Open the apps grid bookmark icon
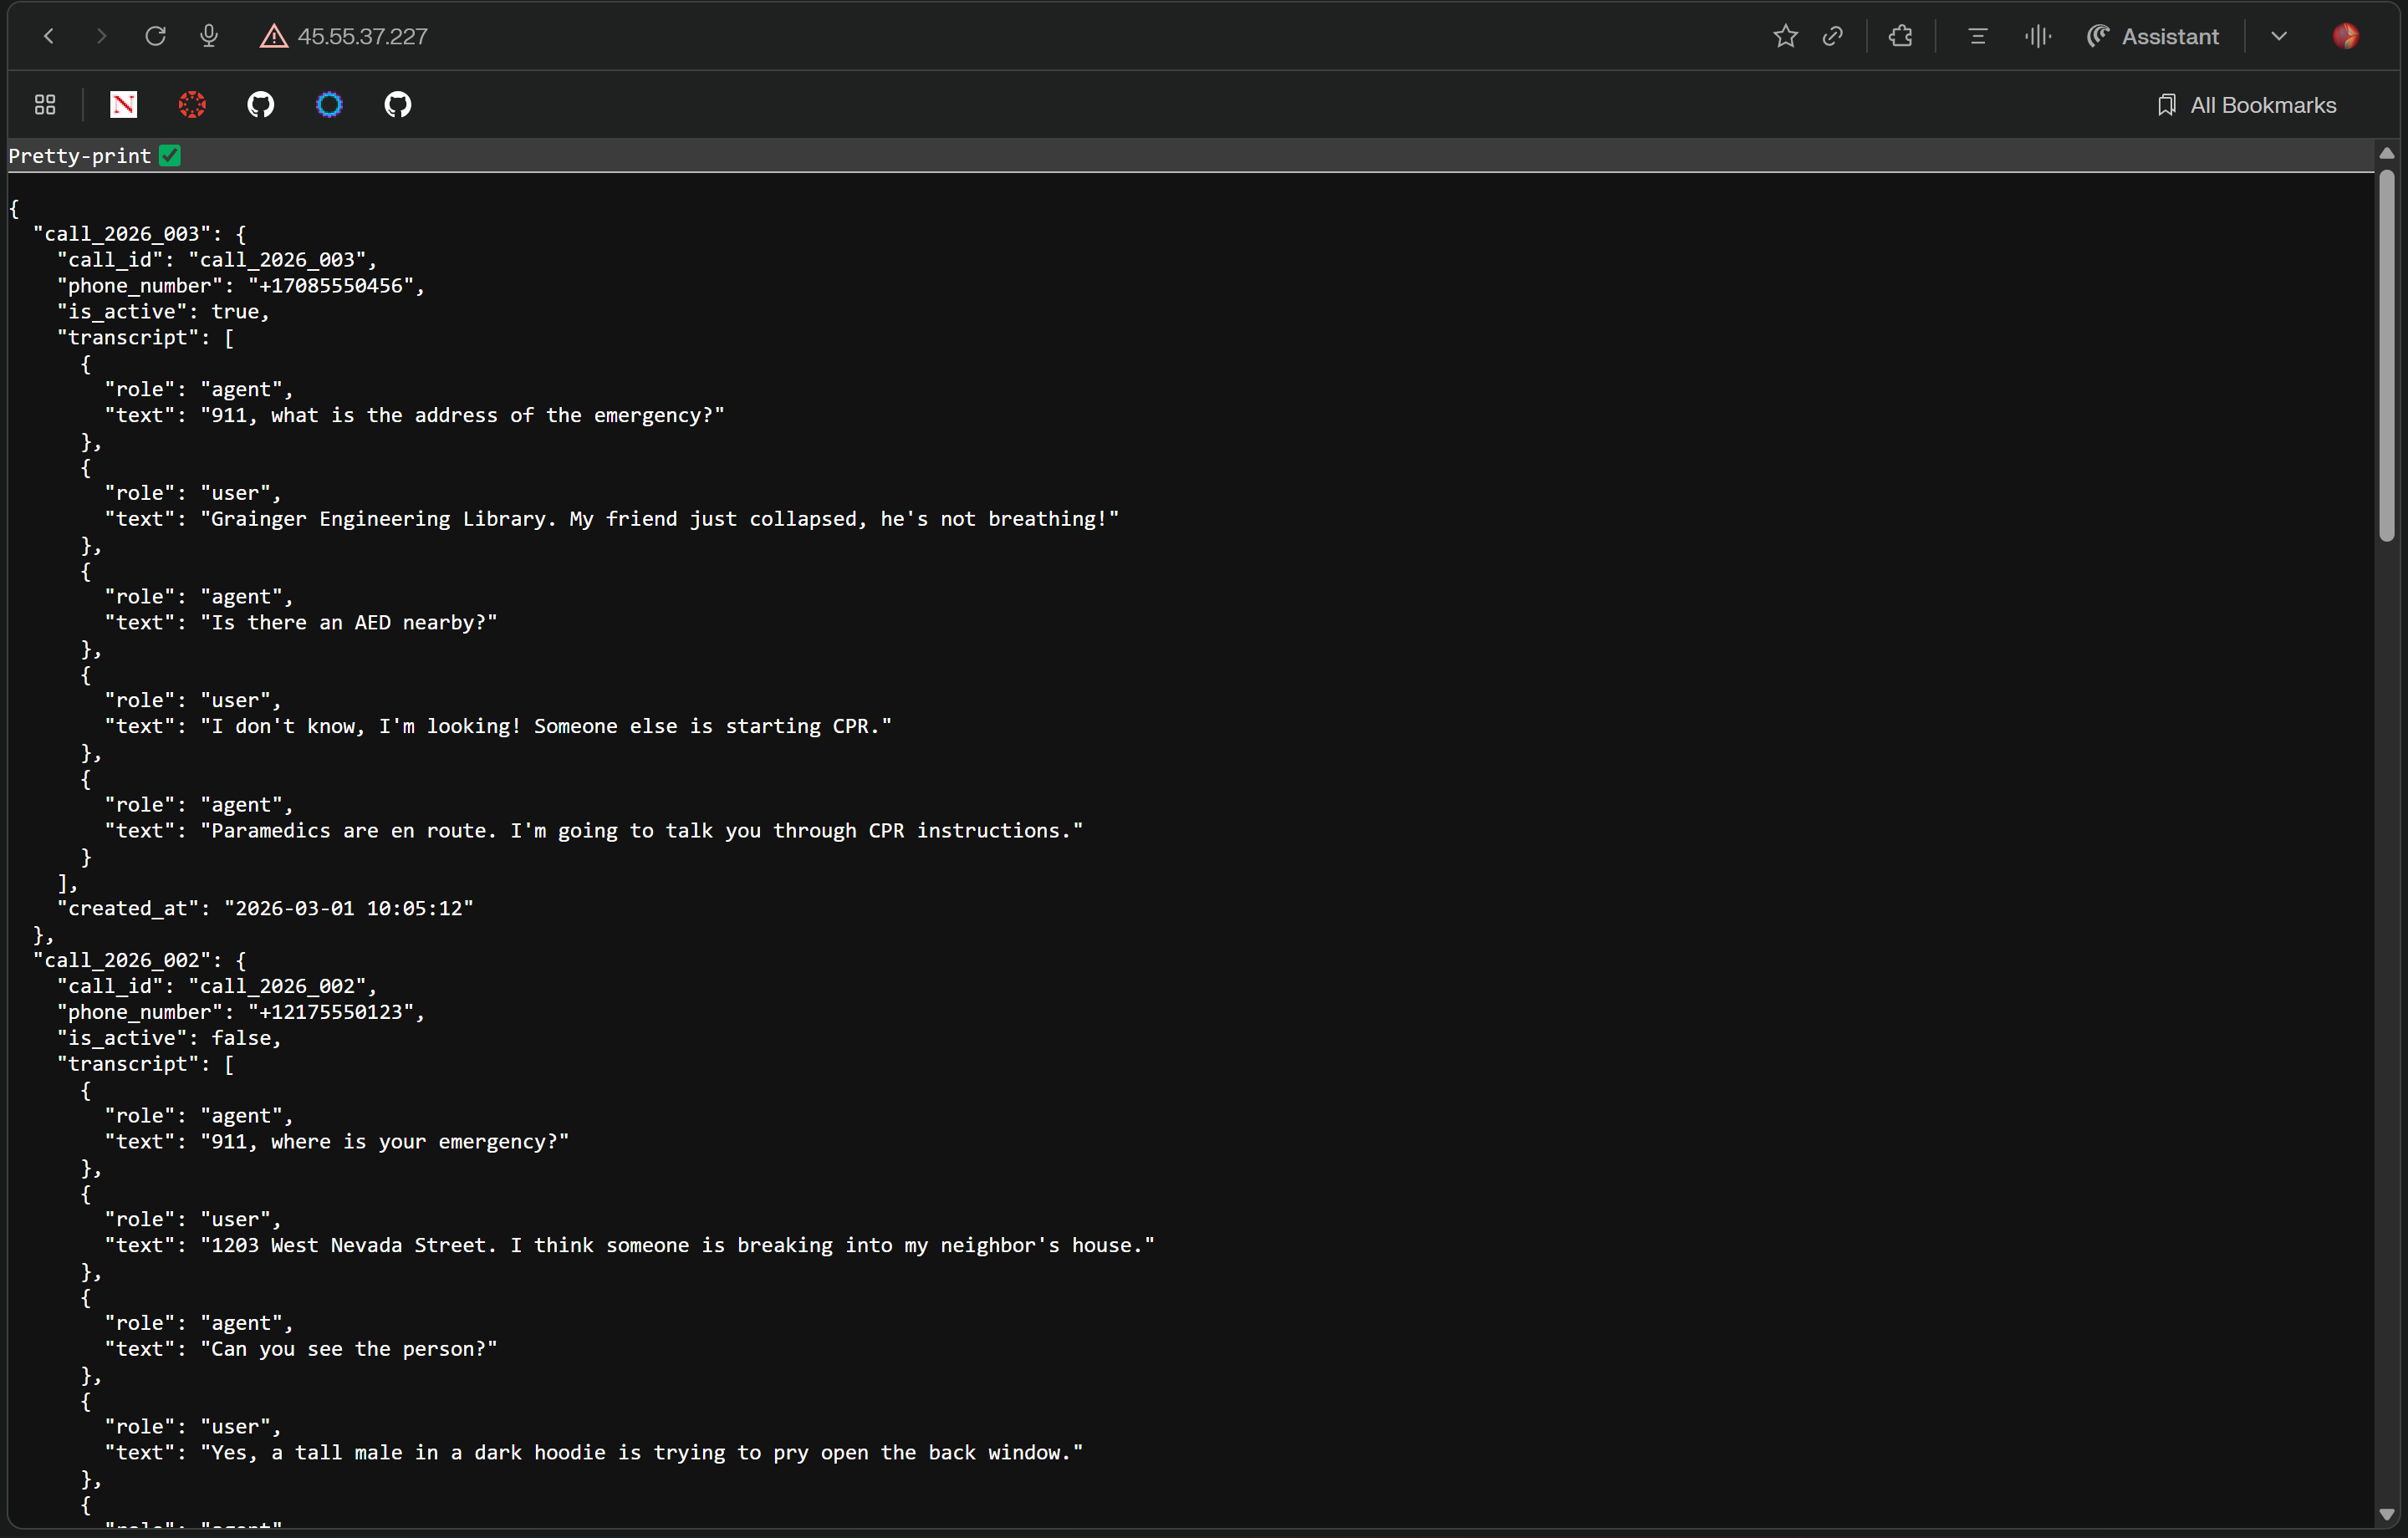2408x1538 pixels. tap(45, 104)
